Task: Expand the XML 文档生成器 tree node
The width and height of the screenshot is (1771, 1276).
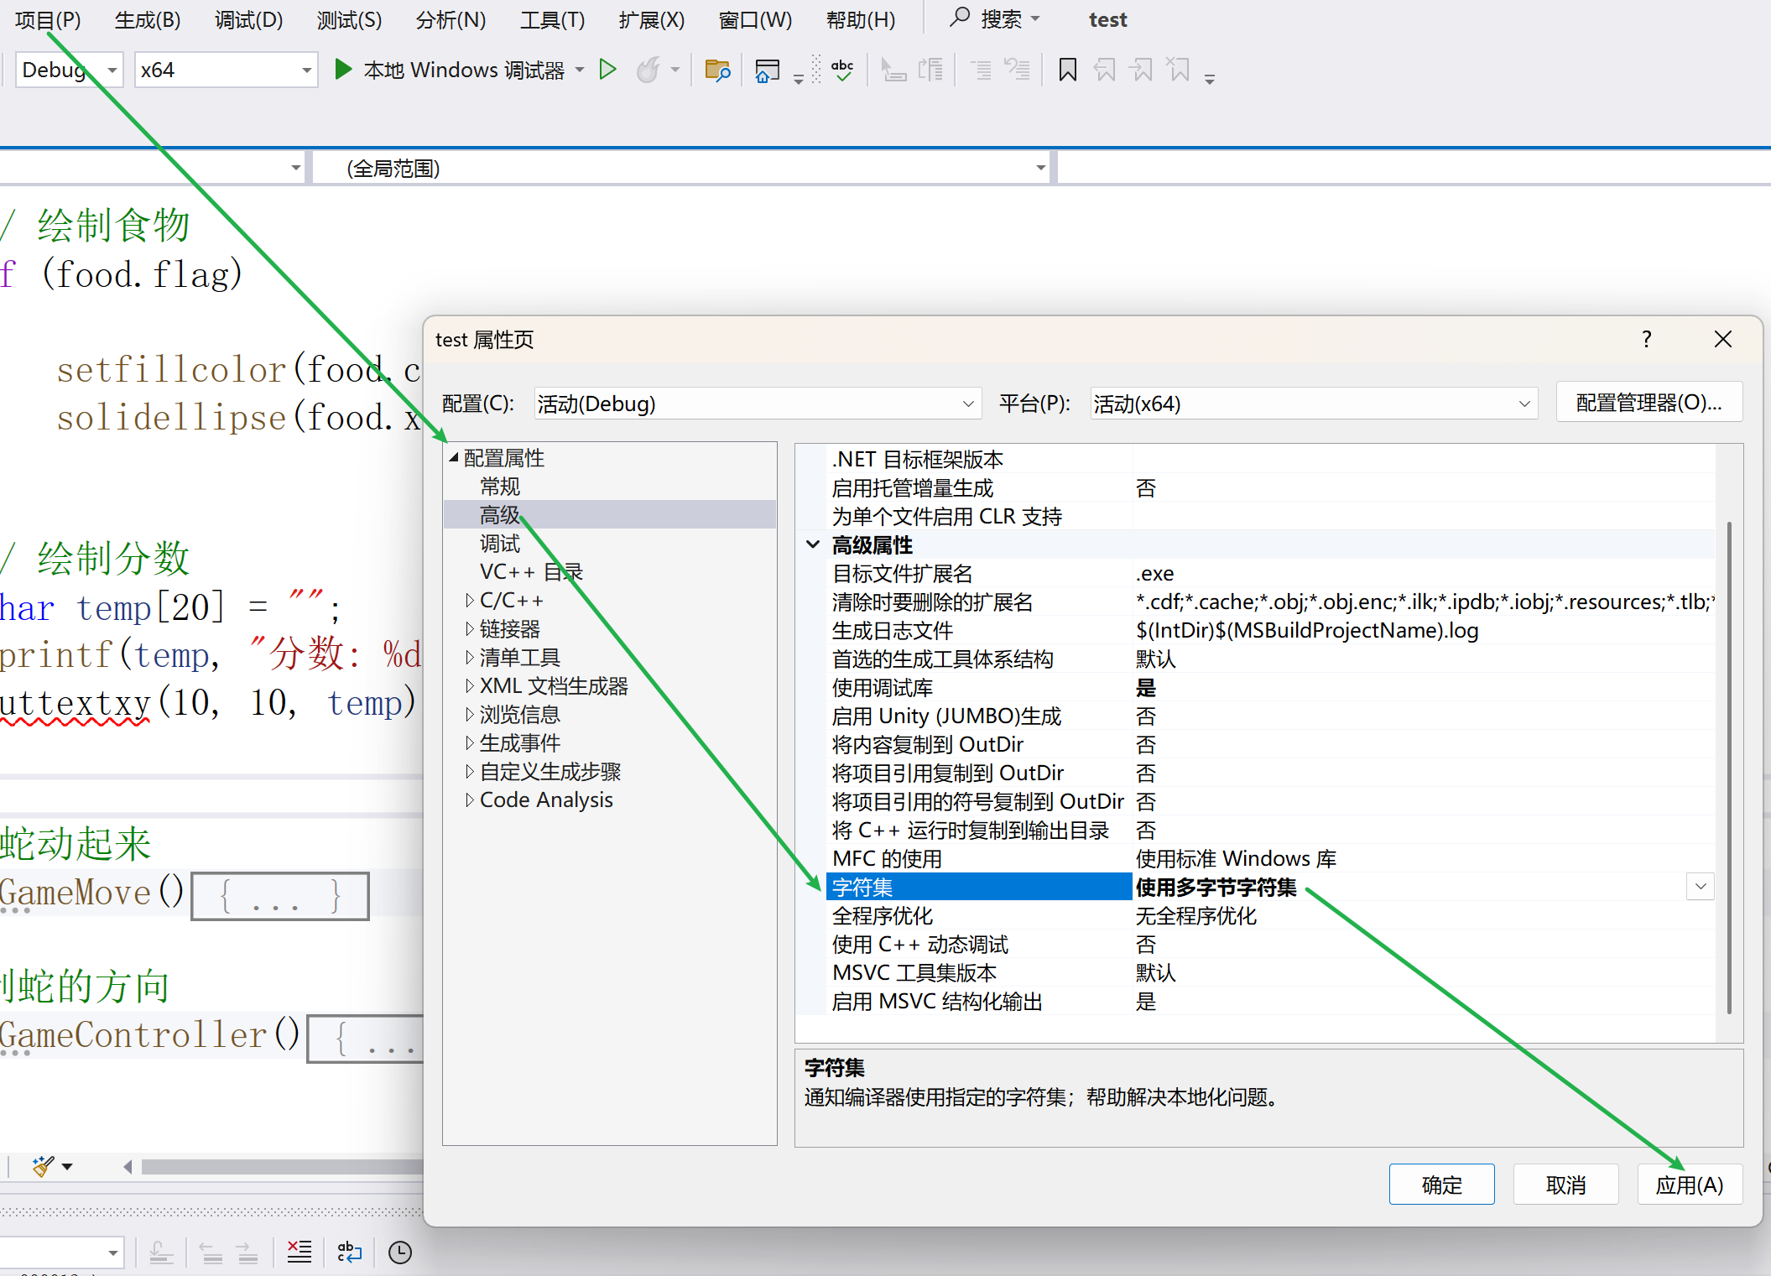Action: 470,686
